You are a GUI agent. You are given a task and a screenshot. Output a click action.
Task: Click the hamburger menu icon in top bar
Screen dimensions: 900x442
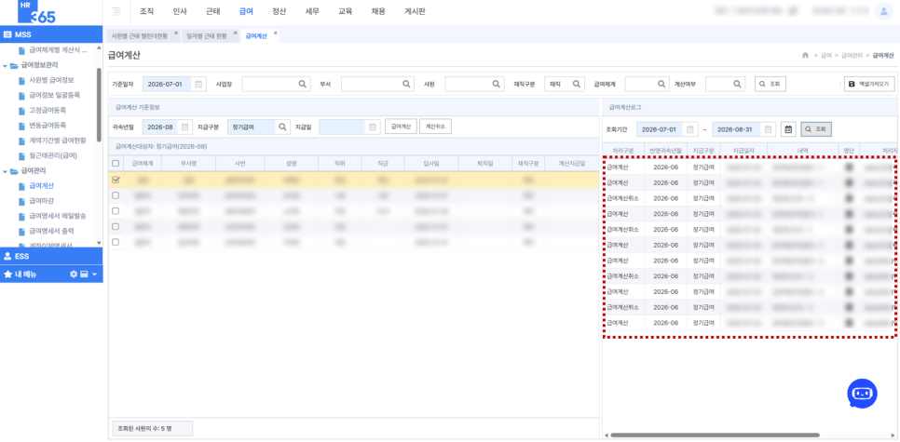[x=117, y=11]
